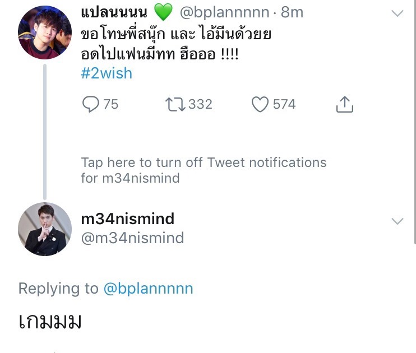Click the m34nismind display name

(128, 219)
